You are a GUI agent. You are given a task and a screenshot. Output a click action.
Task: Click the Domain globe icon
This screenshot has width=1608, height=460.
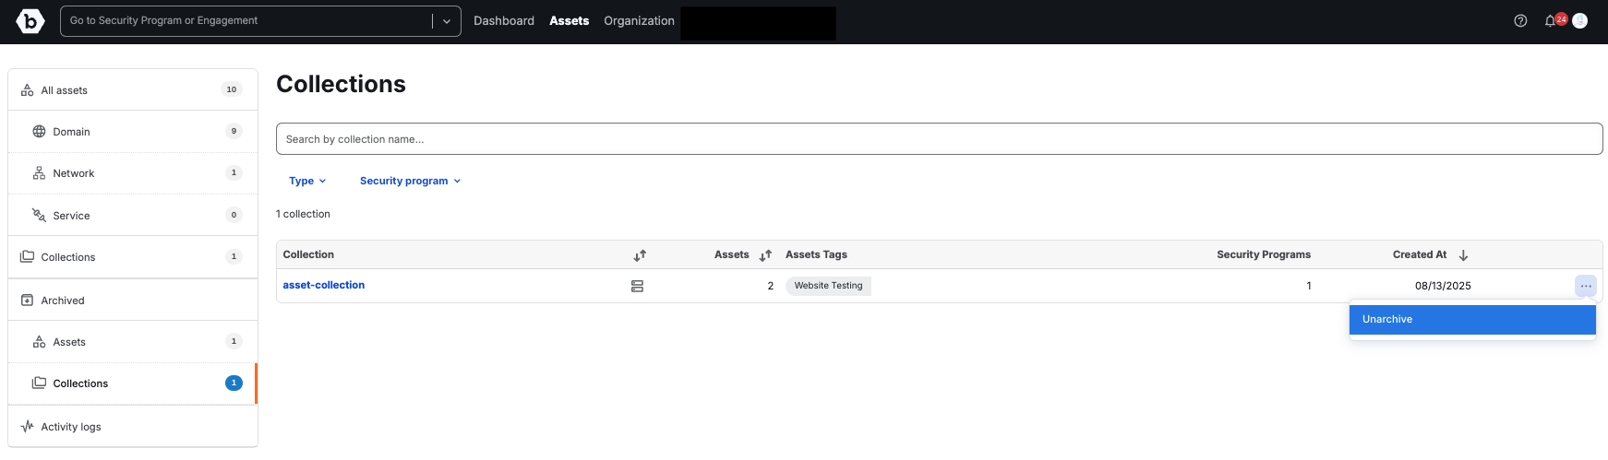39,132
